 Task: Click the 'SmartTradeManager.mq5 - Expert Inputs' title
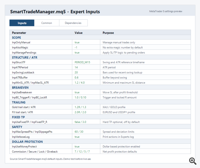pos(55,12)
